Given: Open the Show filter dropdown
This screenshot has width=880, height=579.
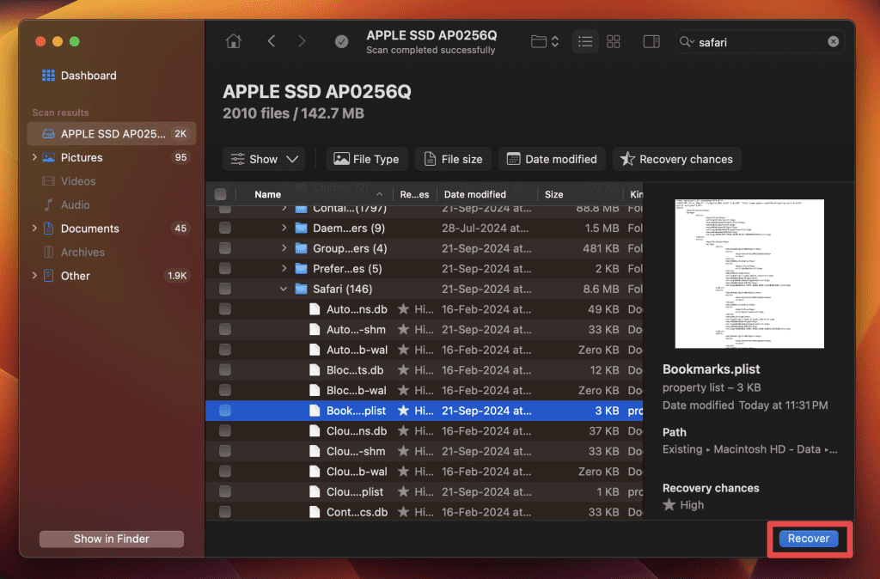Looking at the screenshot, I should coord(264,159).
